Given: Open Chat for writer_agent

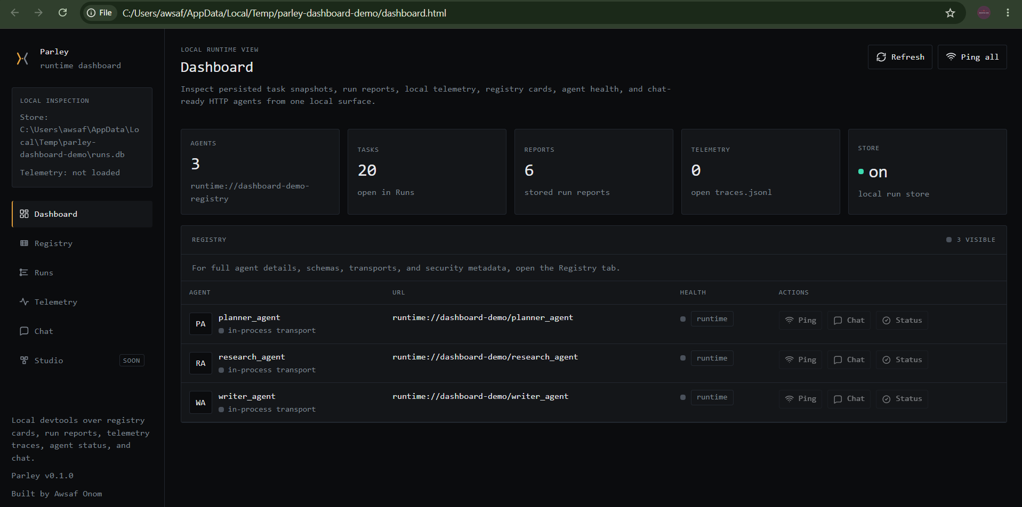Looking at the screenshot, I should pyautogui.click(x=849, y=399).
